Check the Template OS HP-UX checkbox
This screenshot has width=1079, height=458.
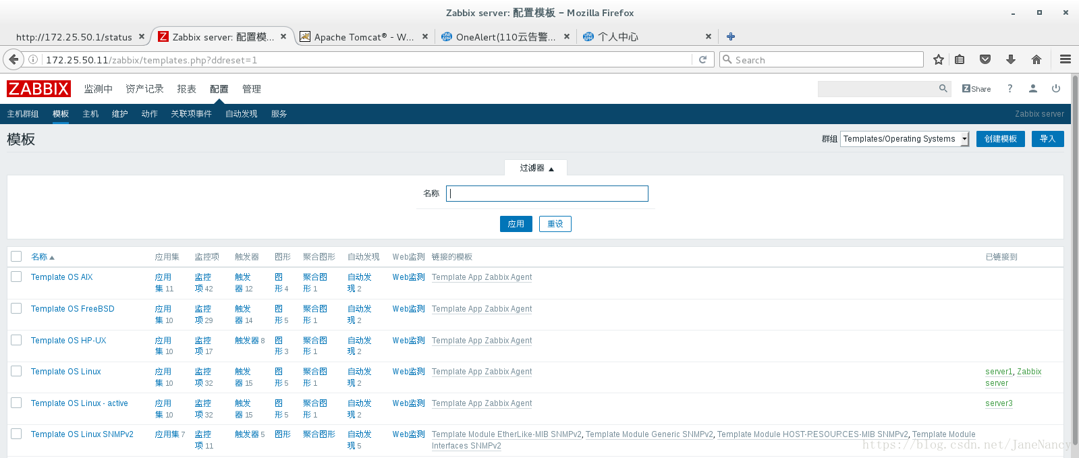[16, 340]
